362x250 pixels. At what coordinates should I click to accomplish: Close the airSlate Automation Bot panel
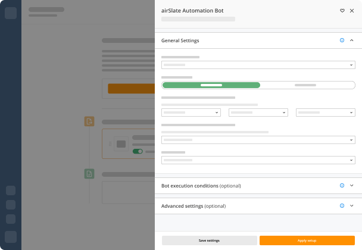pos(352,11)
